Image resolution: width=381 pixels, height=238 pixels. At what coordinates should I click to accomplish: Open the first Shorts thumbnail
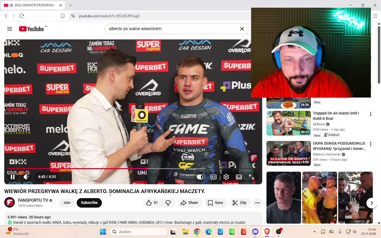(x=284, y=197)
